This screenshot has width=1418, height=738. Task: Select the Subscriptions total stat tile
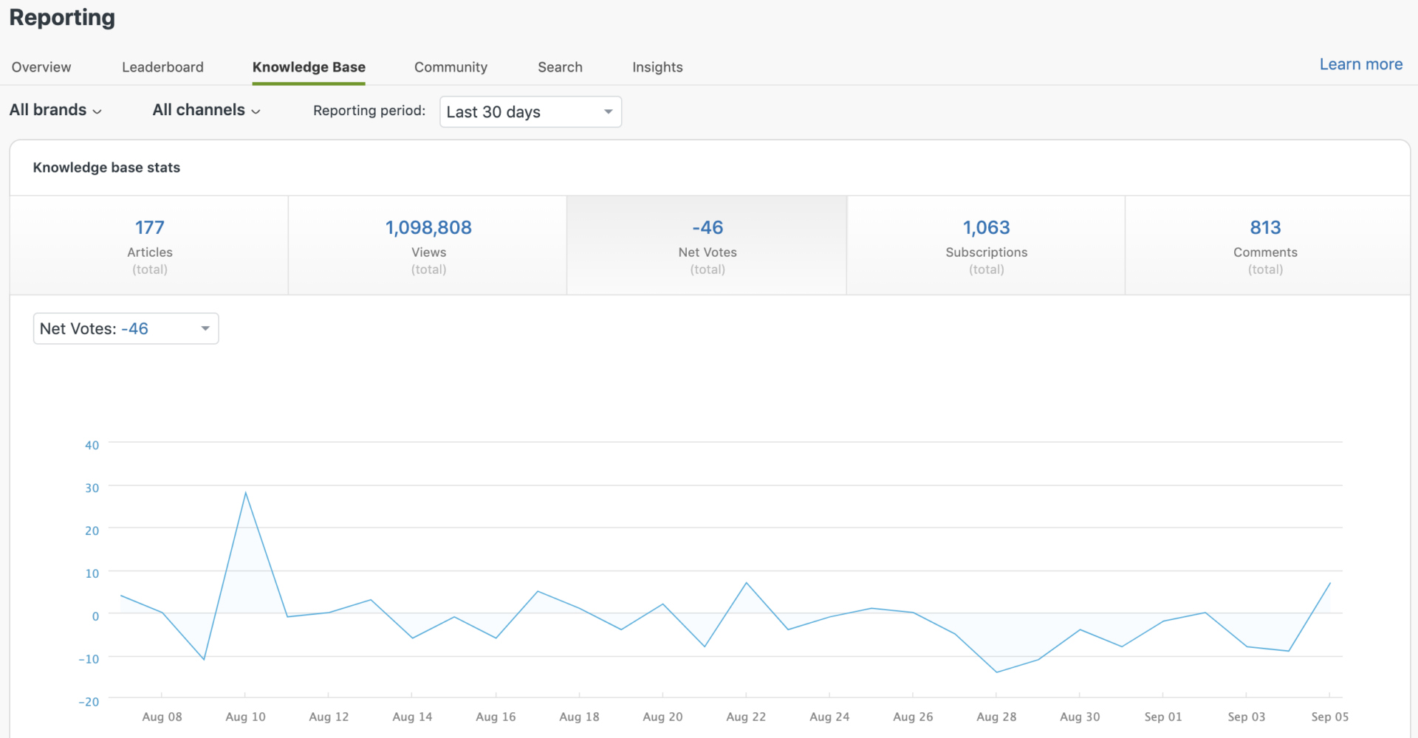(986, 246)
